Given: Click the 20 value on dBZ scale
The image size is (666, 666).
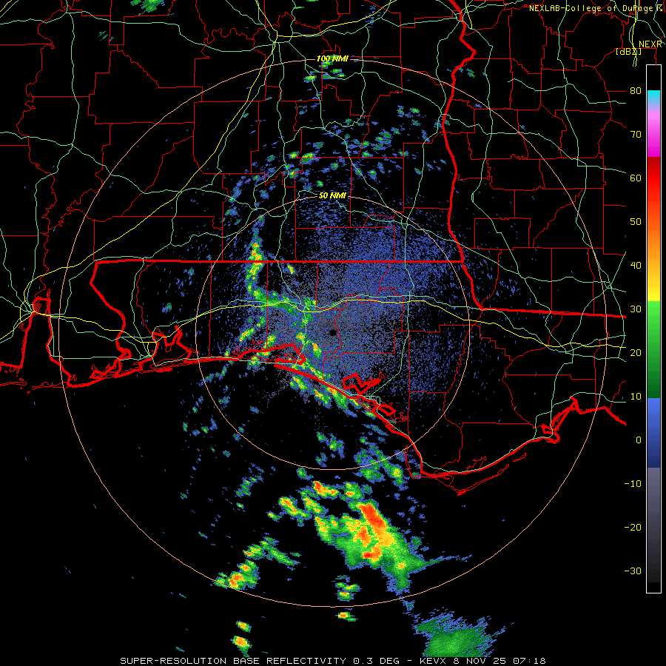Looking at the screenshot, I should pyautogui.click(x=636, y=352).
